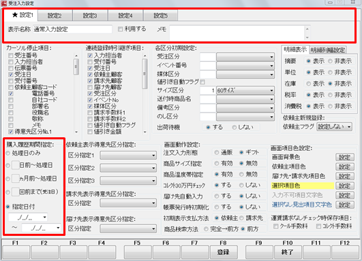362x261 pixels.
Task: Click 設定 button for 選択項目色
Action: click(345, 186)
